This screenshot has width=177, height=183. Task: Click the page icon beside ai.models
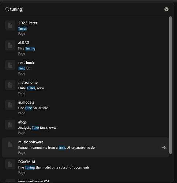10,105
